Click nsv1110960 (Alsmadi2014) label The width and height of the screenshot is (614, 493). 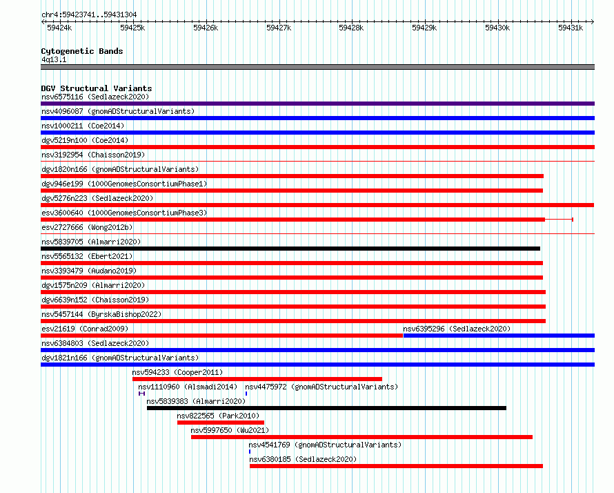(188, 387)
